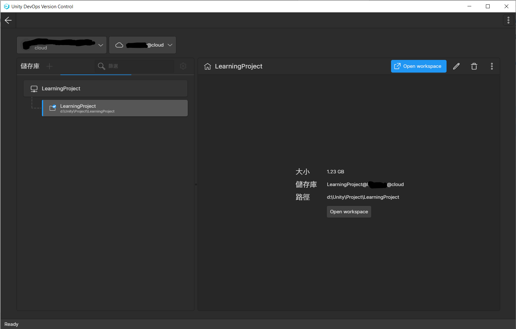Click the Unity DevOps logo in title bar
Image resolution: width=516 pixels, height=329 pixels.
[x=6, y=6]
